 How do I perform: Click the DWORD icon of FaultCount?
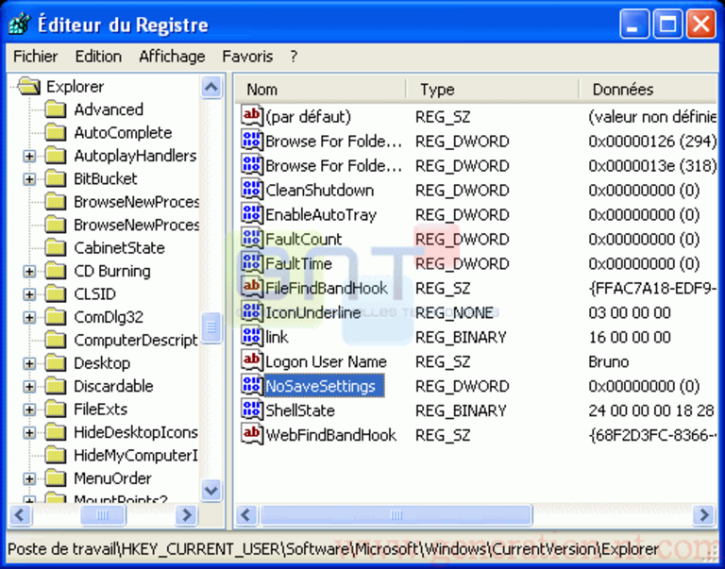click(x=252, y=239)
